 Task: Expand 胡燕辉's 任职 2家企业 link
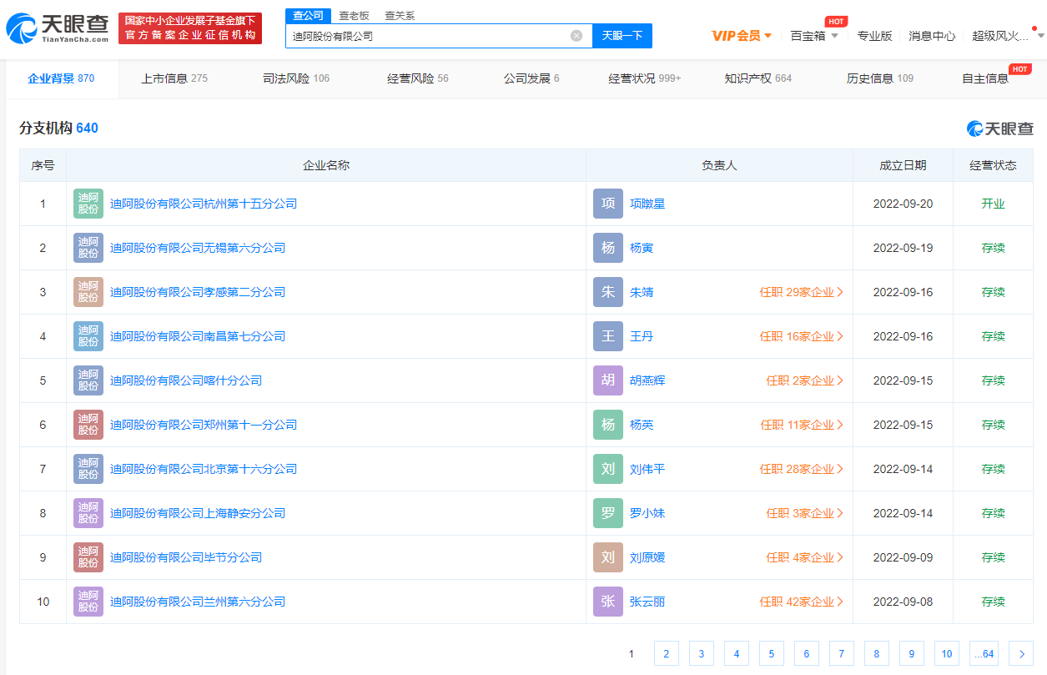click(805, 380)
